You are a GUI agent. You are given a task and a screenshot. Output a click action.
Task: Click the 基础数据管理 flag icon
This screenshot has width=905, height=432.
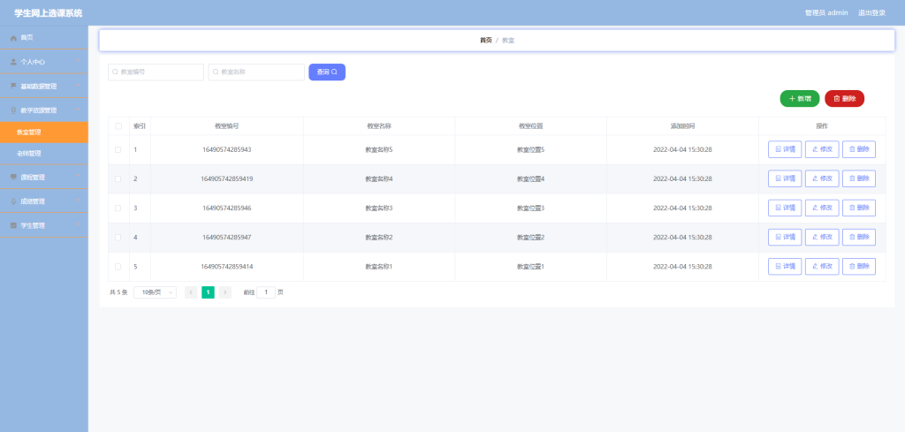[14, 86]
